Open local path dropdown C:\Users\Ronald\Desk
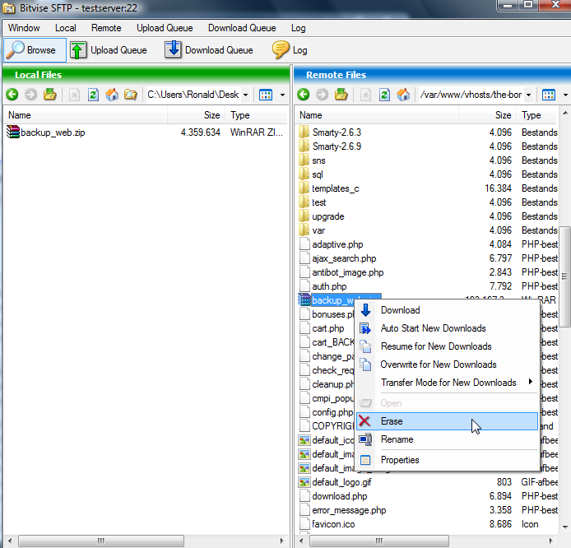Viewport: 571px width, 548px height. click(x=246, y=95)
